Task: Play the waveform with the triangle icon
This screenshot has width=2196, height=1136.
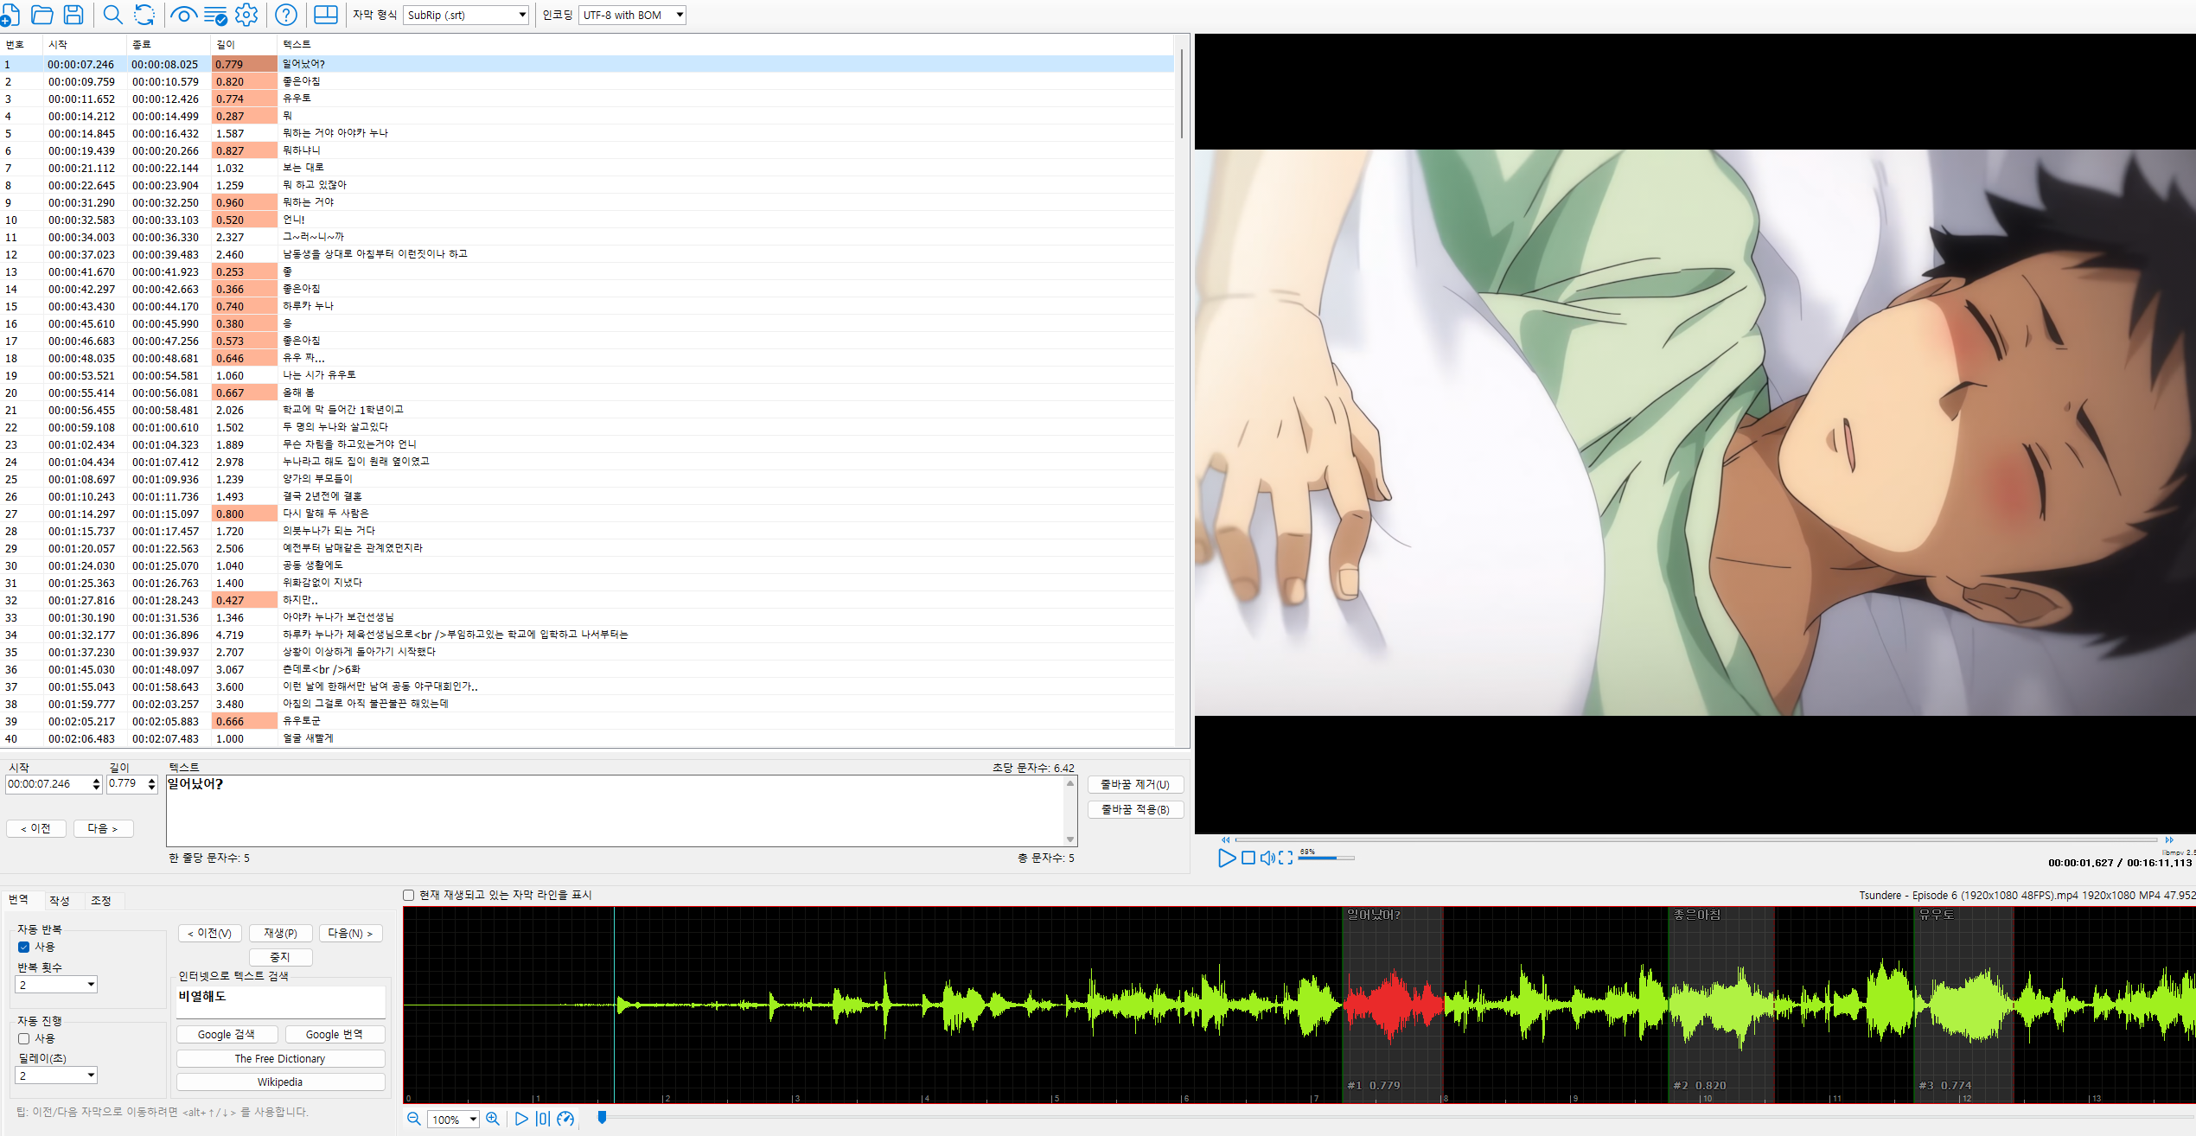Action: [521, 1119]
